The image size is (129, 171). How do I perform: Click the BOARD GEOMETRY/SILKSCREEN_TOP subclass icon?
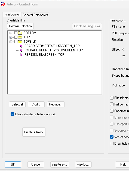(x=21, y=46)
